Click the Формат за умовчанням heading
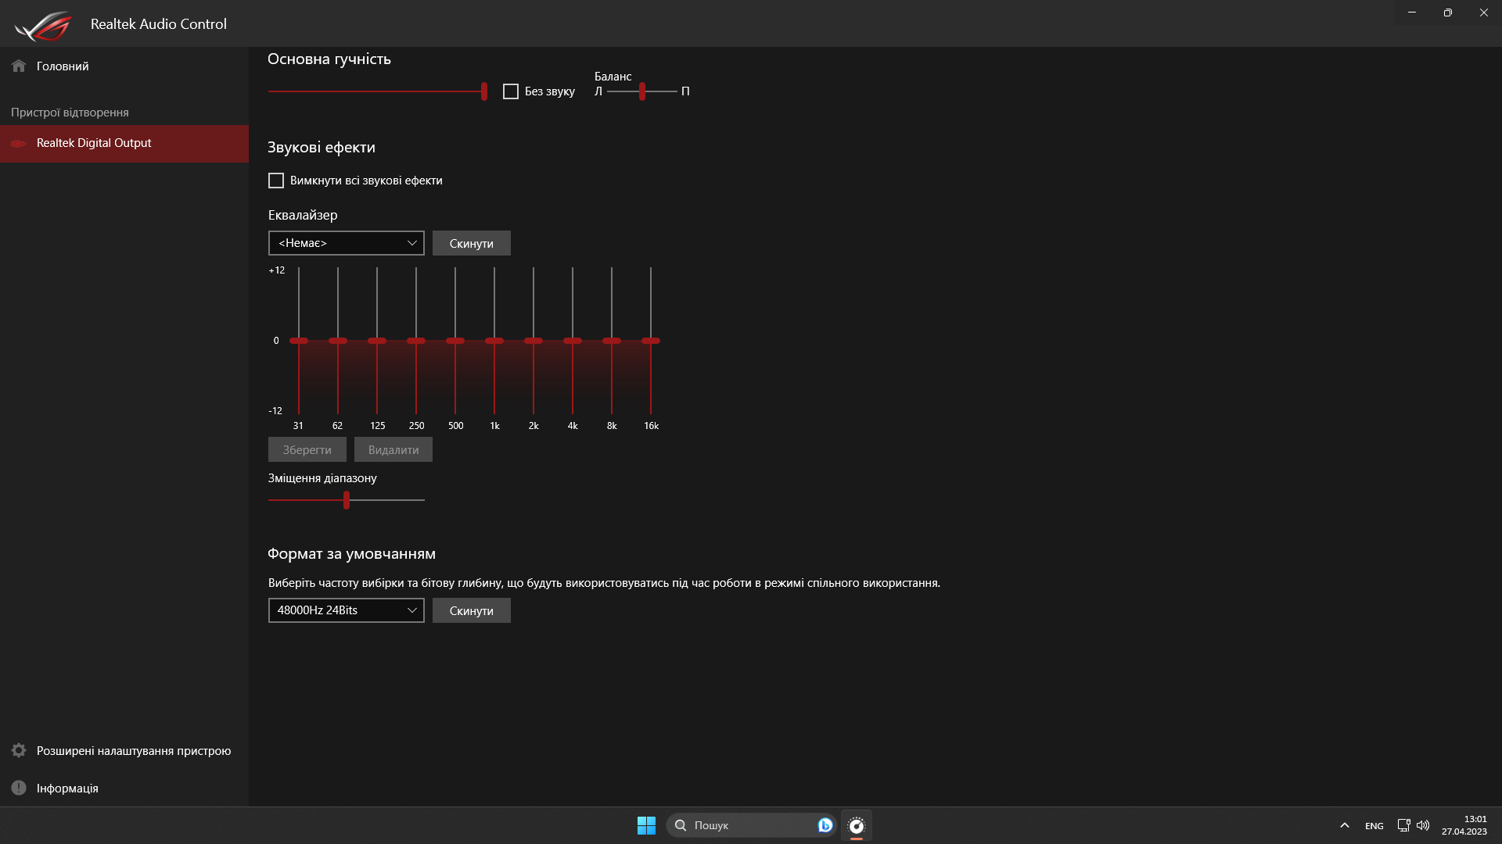Image resolution: width=1502 pixels, height=844 pixels. [x=351, y=554]
